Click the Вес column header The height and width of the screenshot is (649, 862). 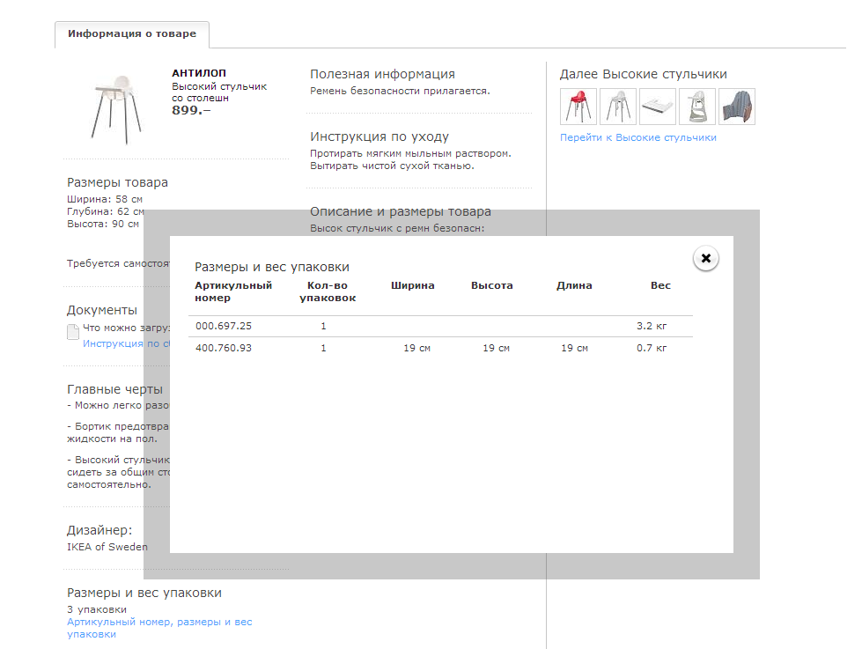click(660, 285)
